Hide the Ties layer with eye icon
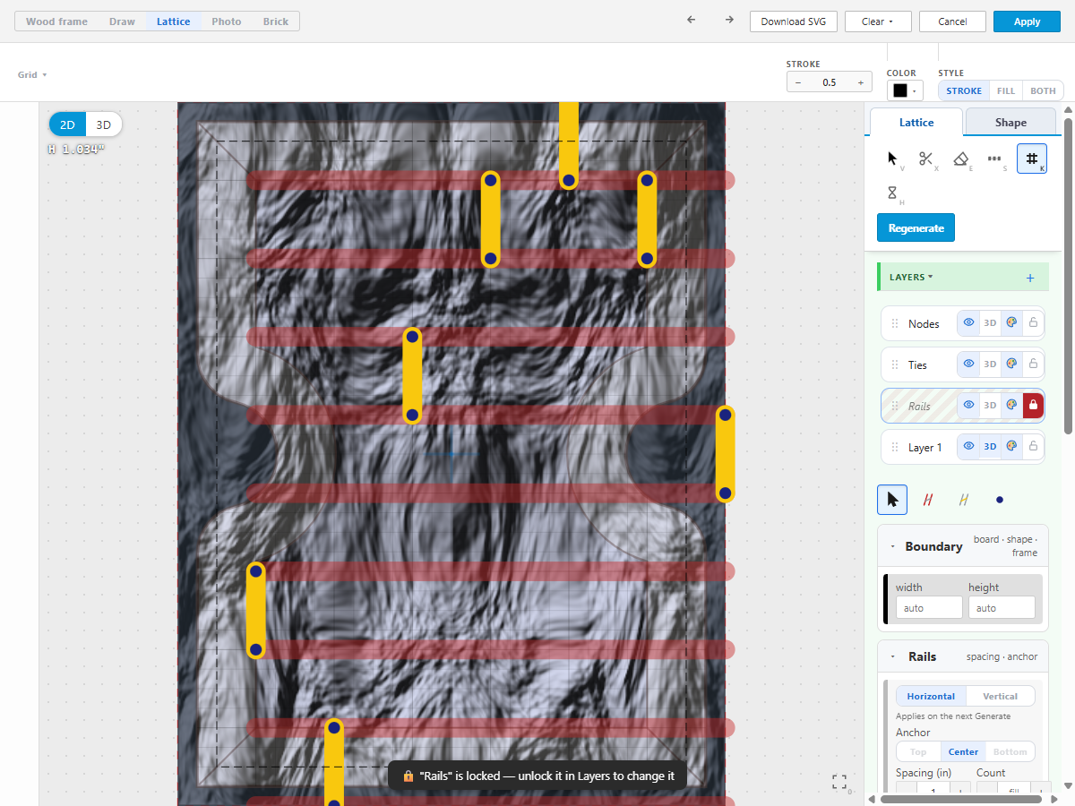 click(968, 364)
